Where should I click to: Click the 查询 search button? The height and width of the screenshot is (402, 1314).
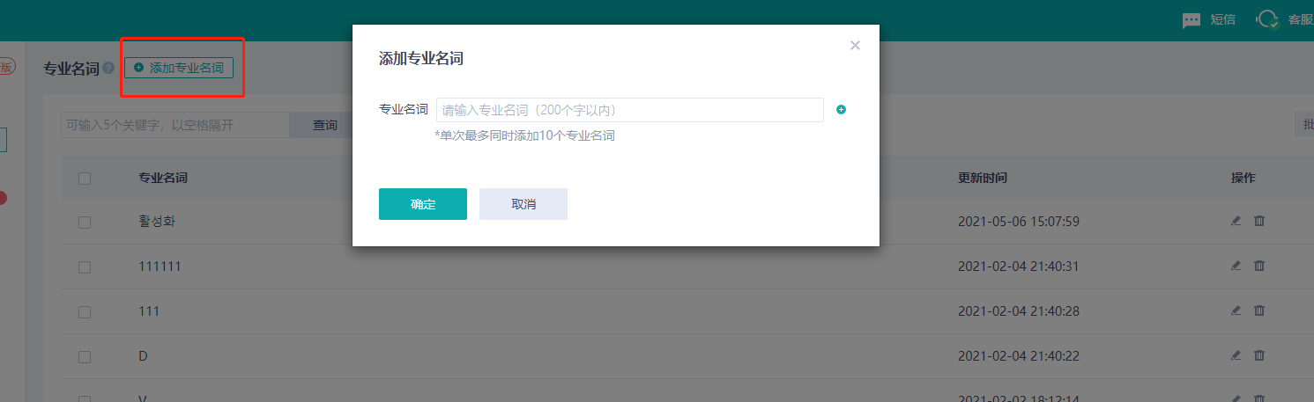click(x=325, y=125)
